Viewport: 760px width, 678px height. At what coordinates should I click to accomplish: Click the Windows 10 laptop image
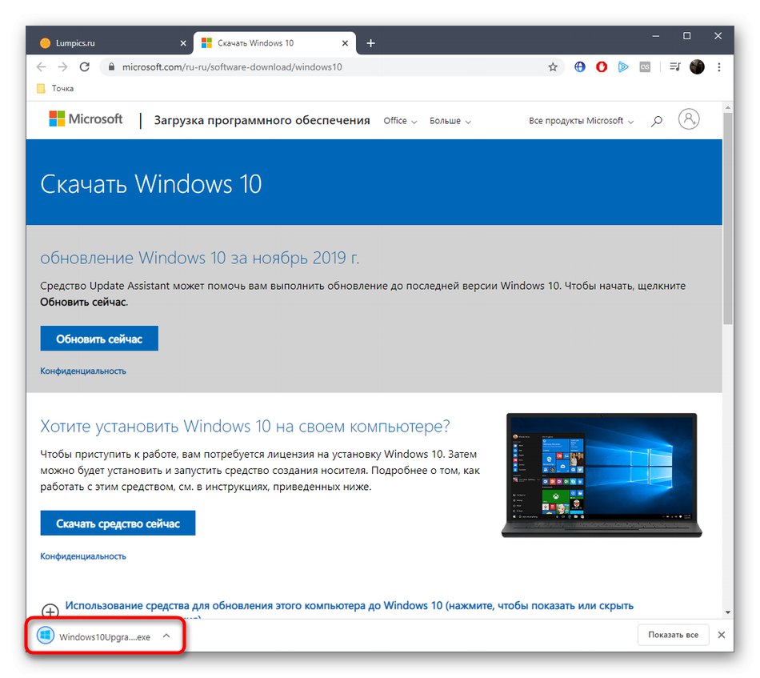click(x=602, y=475)
